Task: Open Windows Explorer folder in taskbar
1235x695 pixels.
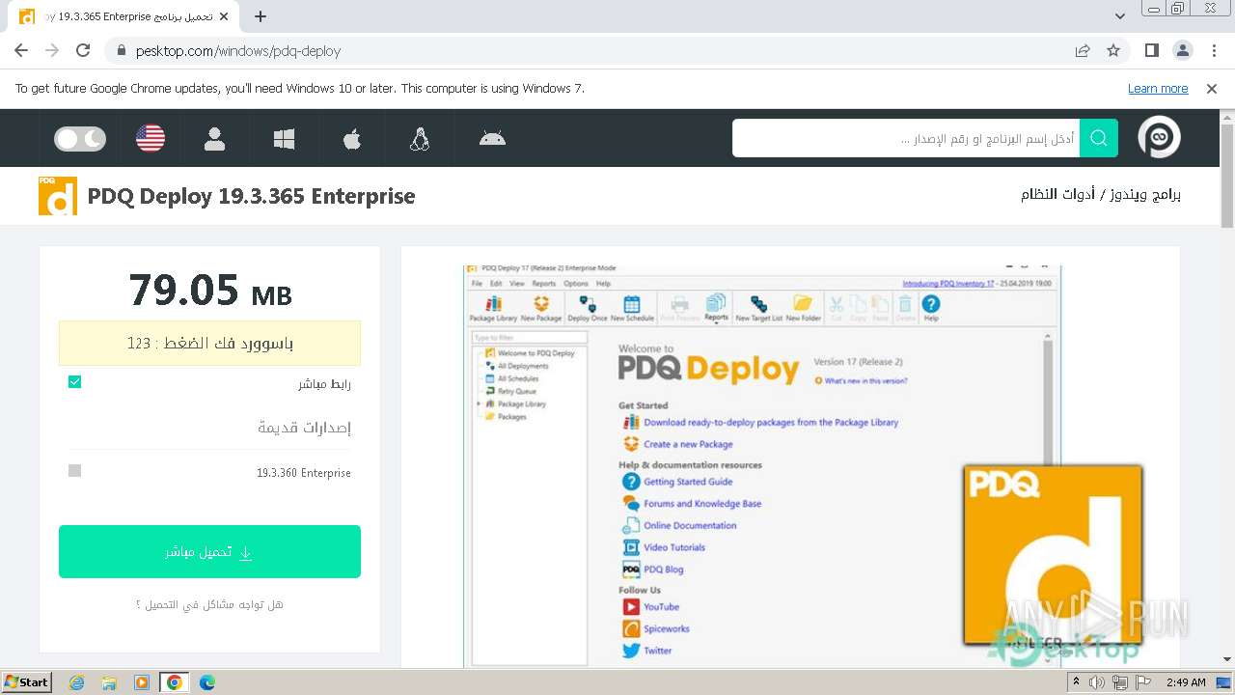Action: tap(109, 682)
